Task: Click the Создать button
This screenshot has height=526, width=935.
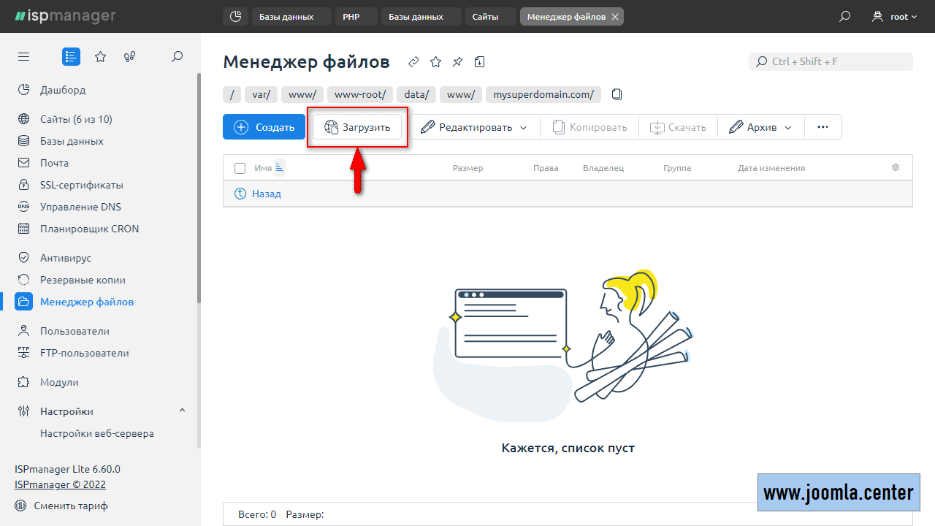Action: [264, 127]
